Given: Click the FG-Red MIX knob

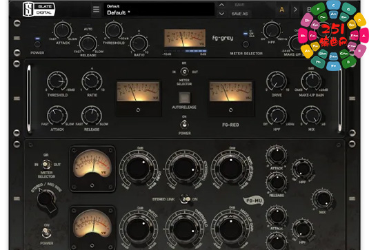Looking at the screenshot, I should (x=311, y=116).
